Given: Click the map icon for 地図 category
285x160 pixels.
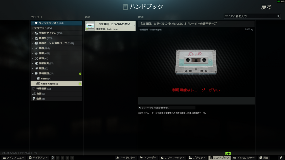Looking at the screenshot, I should point(34,94).
